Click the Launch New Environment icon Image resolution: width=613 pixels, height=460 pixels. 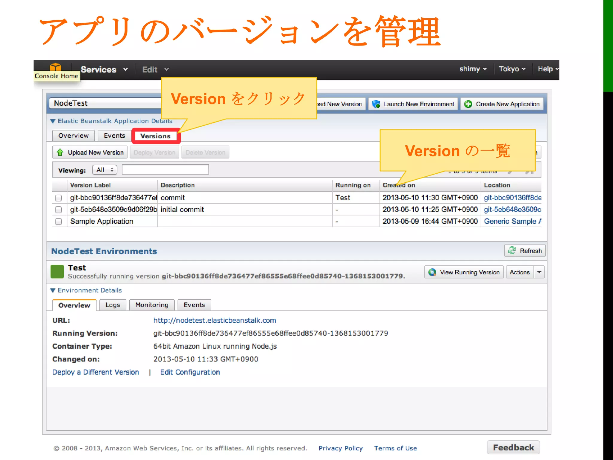pos(376,104)
